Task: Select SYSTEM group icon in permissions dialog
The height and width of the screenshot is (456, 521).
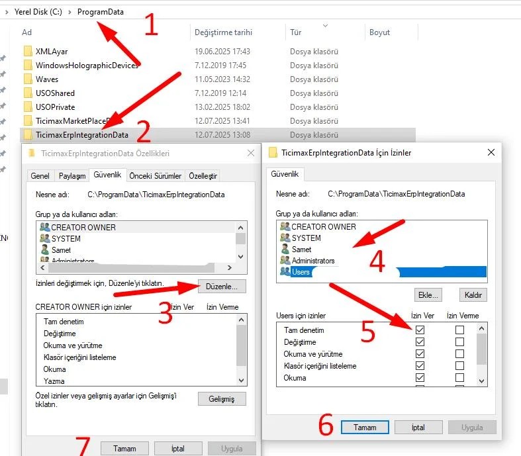Action: [x=285, y=238]
